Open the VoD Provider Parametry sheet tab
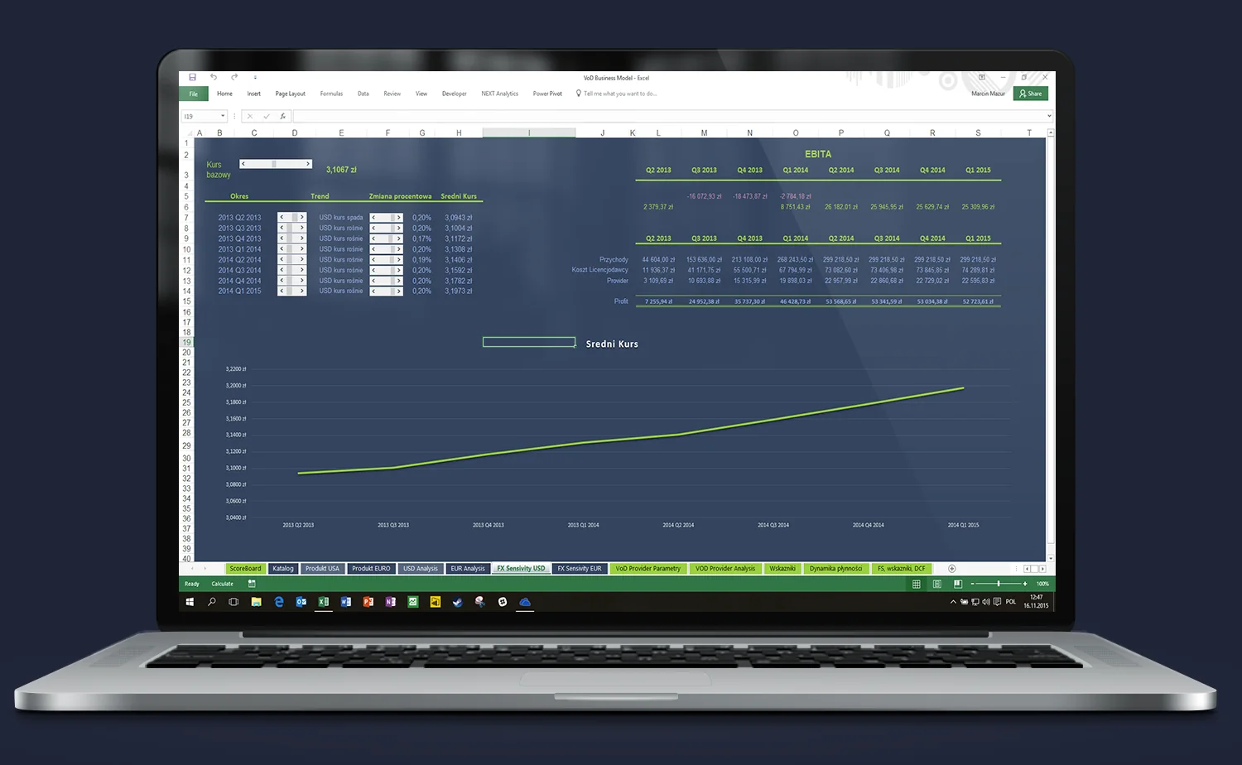Viewport: 1242px width, 765px height. tap(648, 569)
